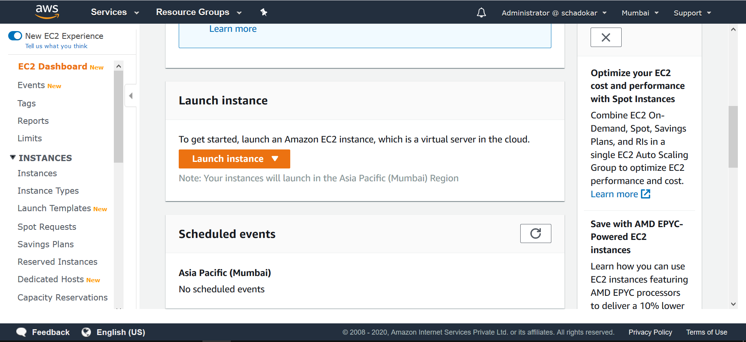This screenshot has width=746, height=342.
Task: Open the notifications bell
Action: point(481,13)
